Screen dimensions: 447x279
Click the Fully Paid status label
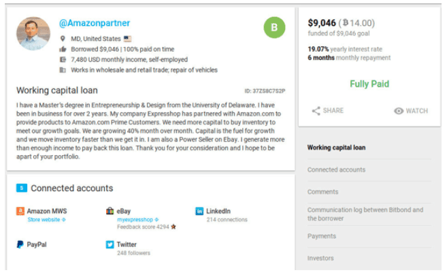tap(369, 84)
